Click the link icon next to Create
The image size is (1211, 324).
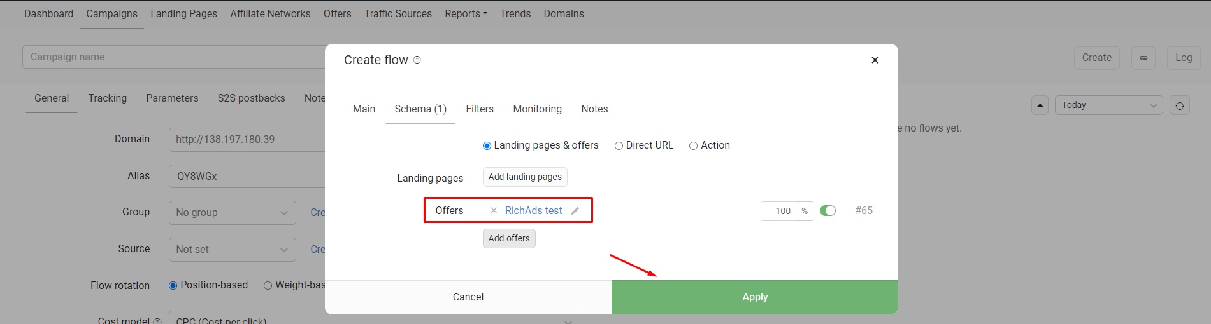pos(1143,58)
